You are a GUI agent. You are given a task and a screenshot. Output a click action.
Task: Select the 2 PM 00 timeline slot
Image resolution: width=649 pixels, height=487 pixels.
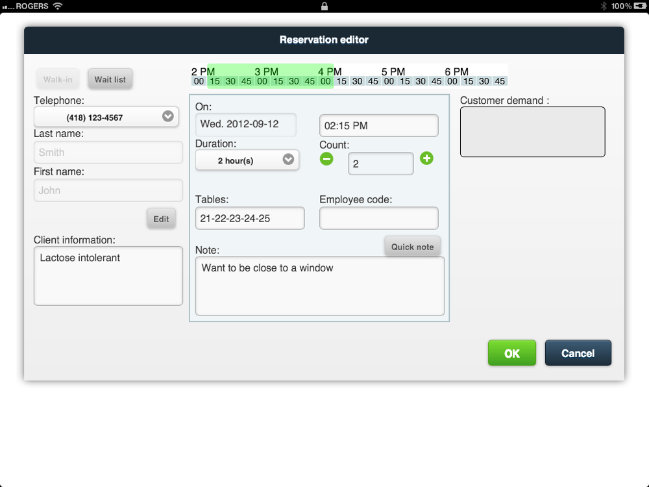pos(199,81)
